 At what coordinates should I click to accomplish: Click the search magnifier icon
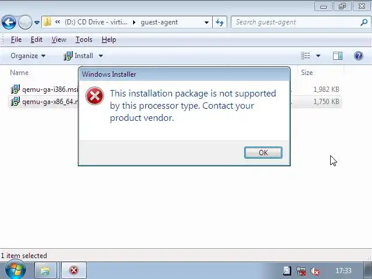point(364,22)
